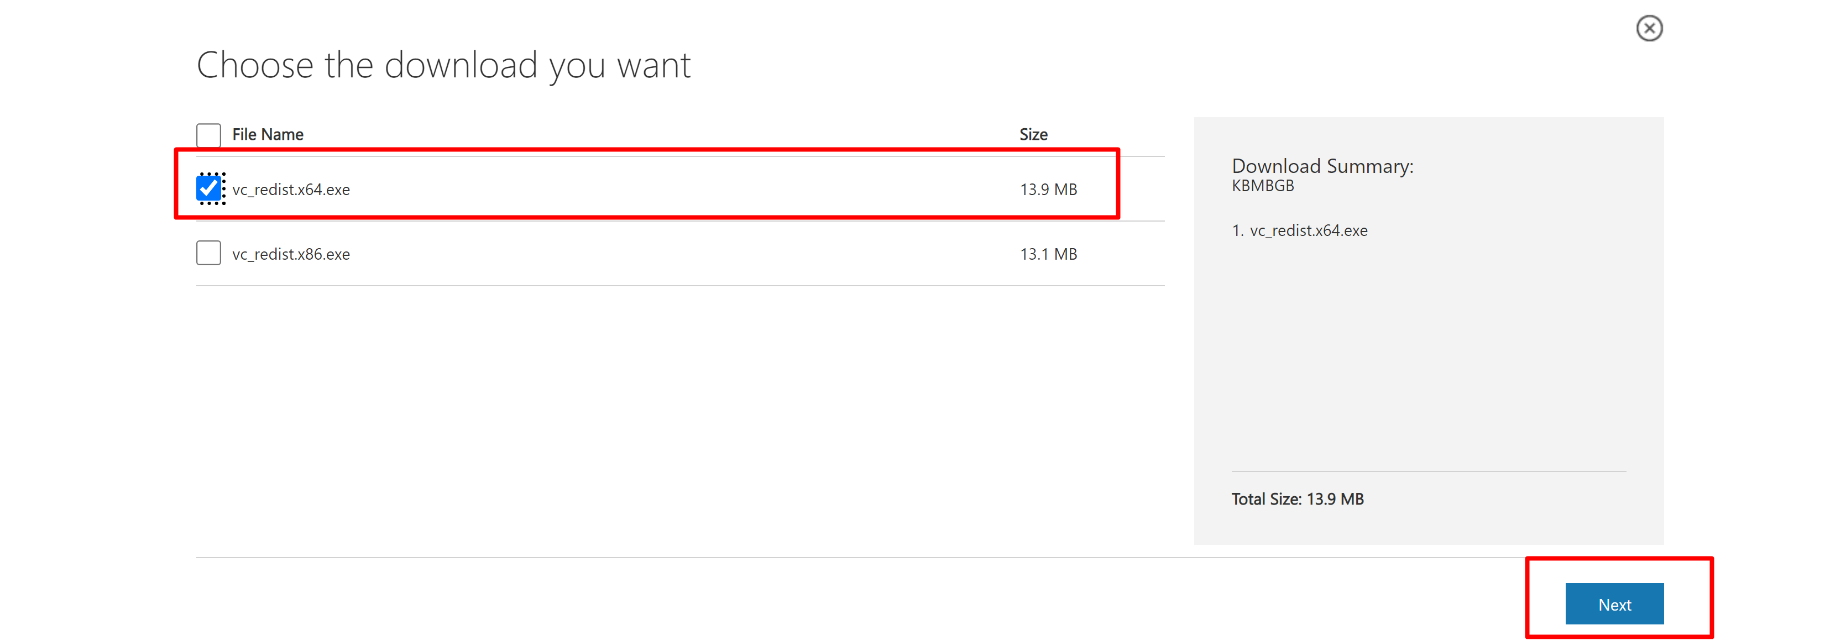The width and height of the screenshot is (1825, 641).
Task: Click the summary entry '1. vc_redist.x64.exe'
Action: coord(1299,231)
